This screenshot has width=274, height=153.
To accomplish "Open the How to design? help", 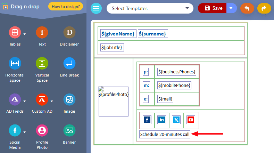I will pos(66,7).
